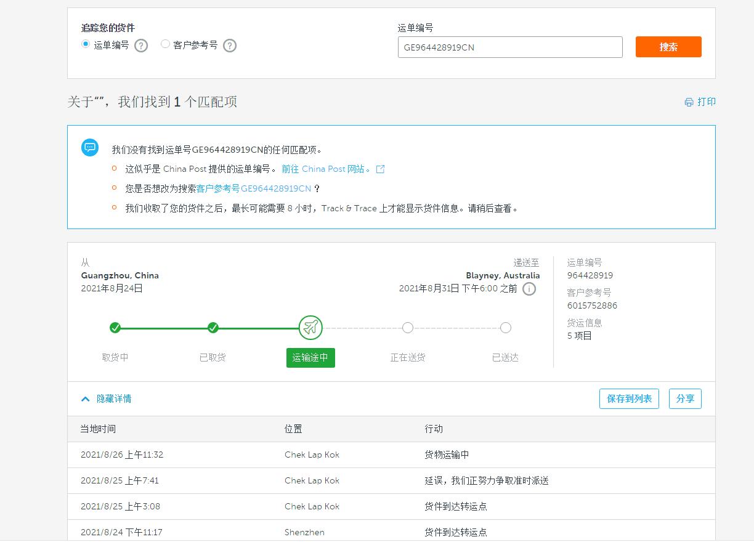754x542 pixels.
Task: Click the chat bubble icon in the notice panel
Action: [x=91, y=148]
